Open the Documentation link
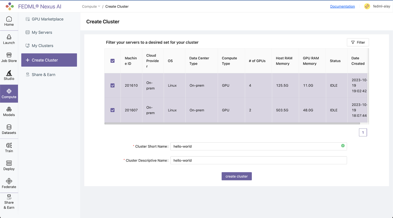 click(342, 6)
